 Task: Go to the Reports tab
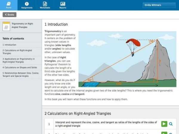tap(63, 5)
